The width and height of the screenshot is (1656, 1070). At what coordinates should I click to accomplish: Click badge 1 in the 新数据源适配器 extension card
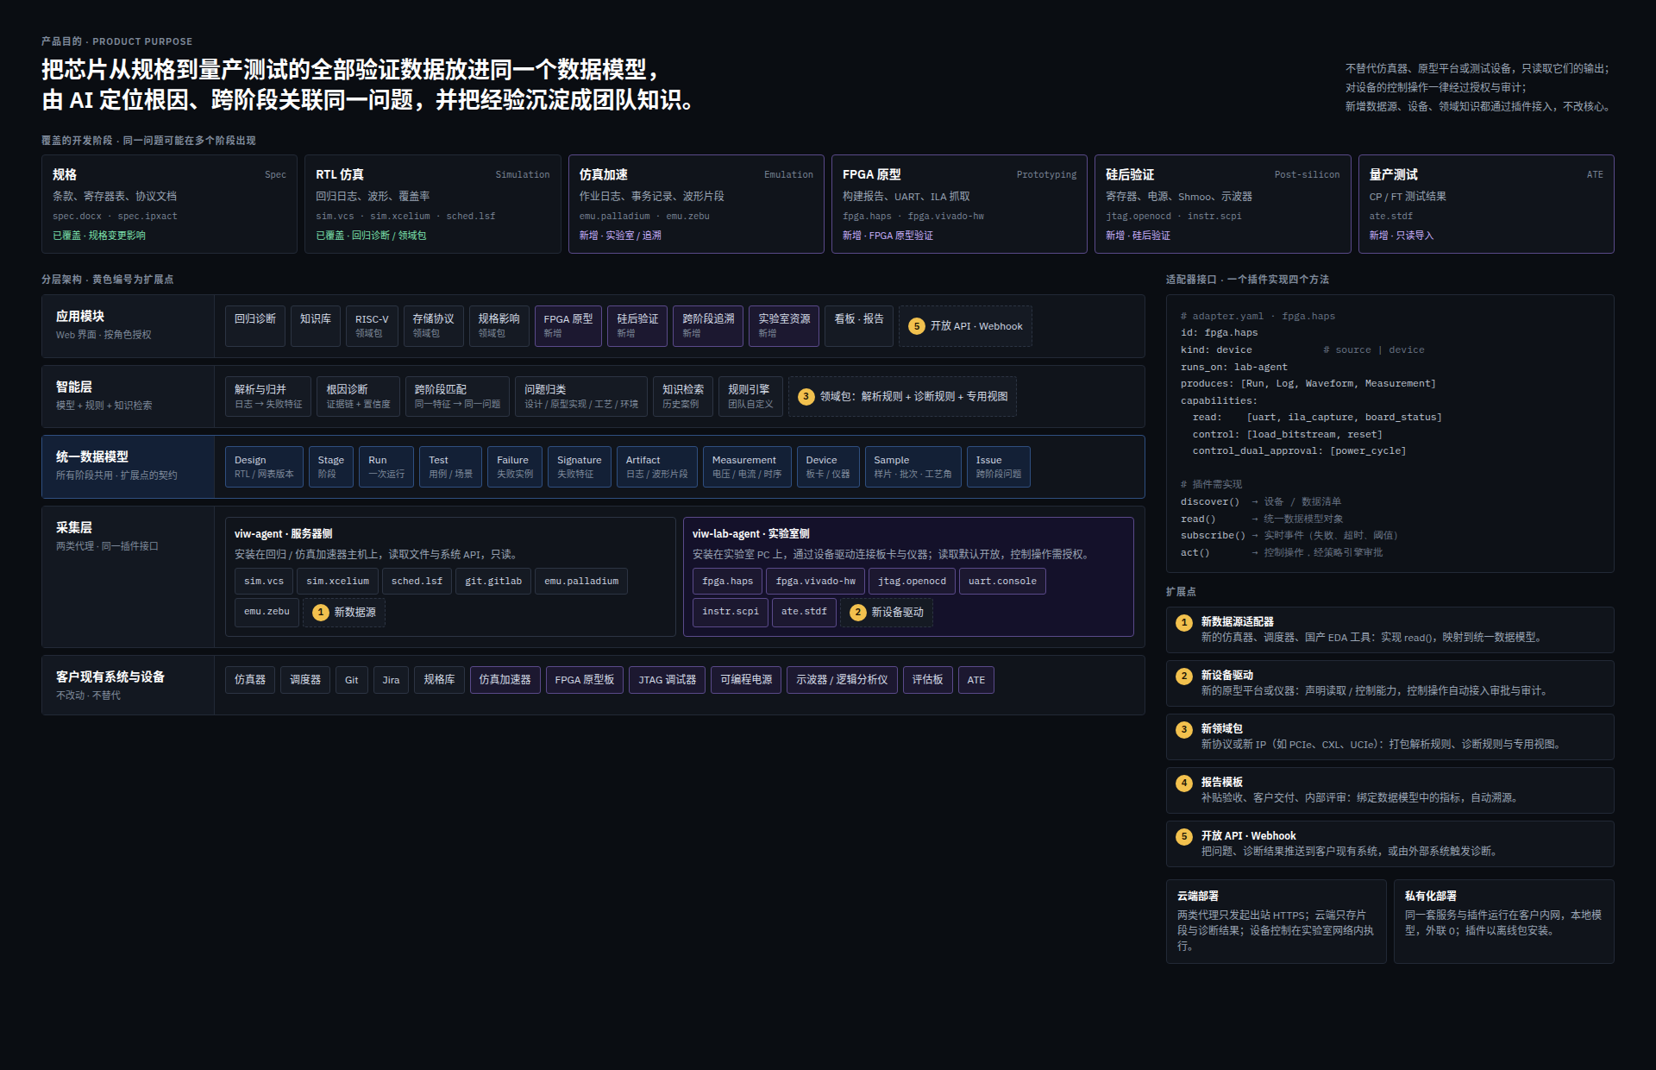click(1184, 622)
